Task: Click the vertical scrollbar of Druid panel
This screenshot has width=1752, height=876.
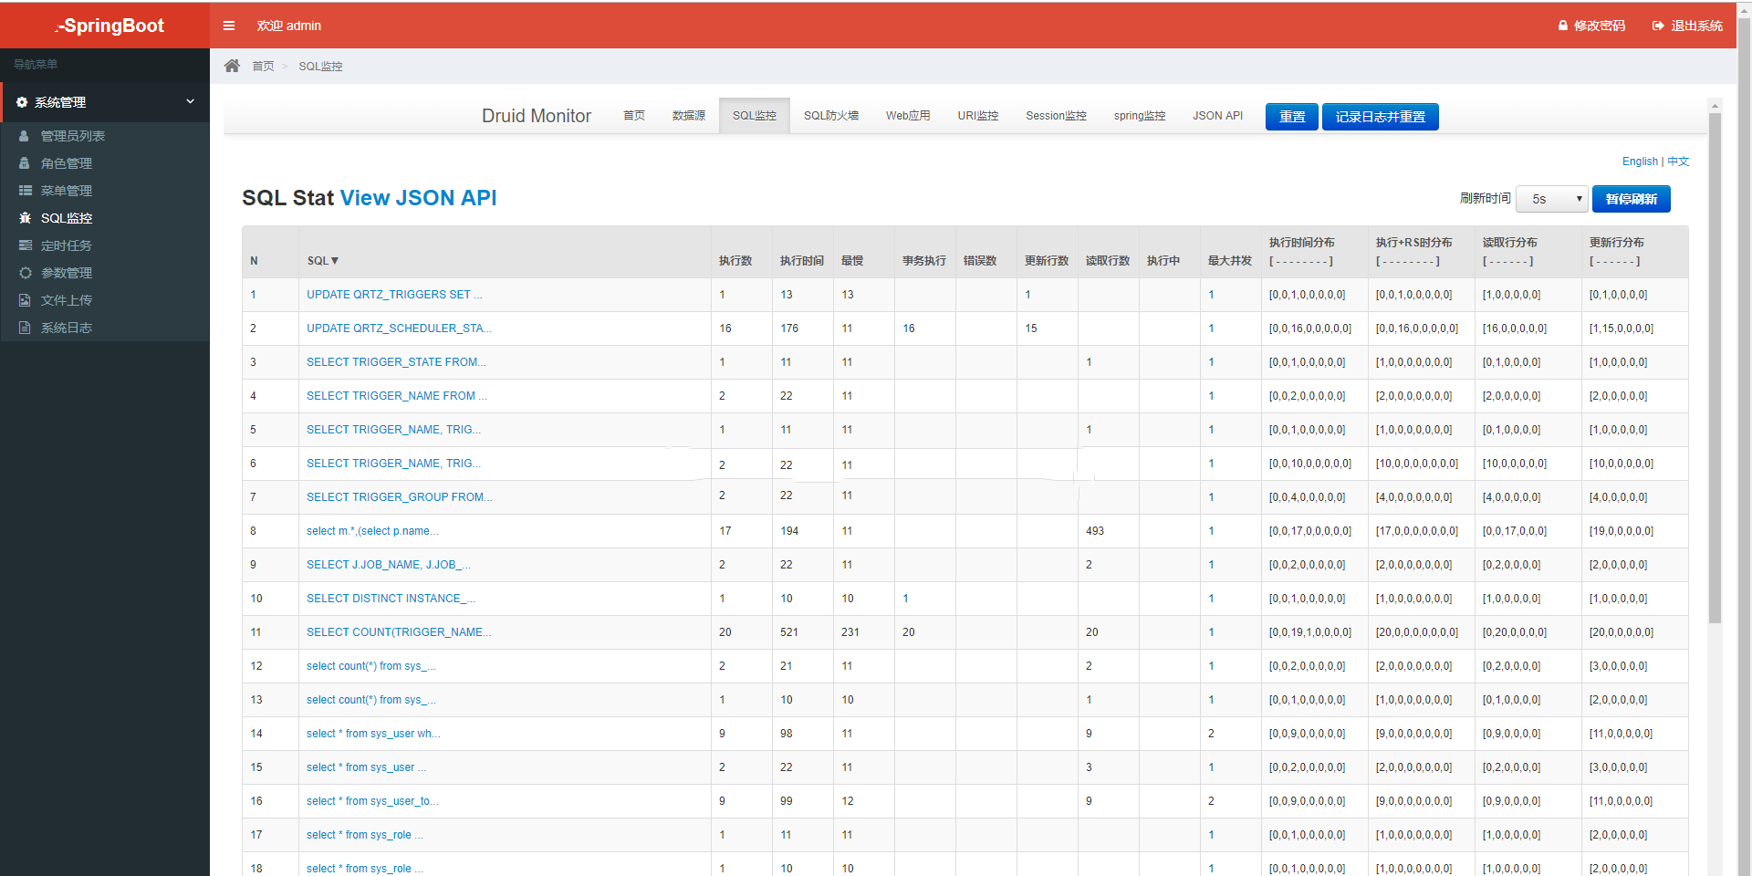Action: pos(1715,365)
